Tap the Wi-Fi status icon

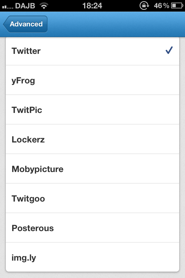pos(44,6)
